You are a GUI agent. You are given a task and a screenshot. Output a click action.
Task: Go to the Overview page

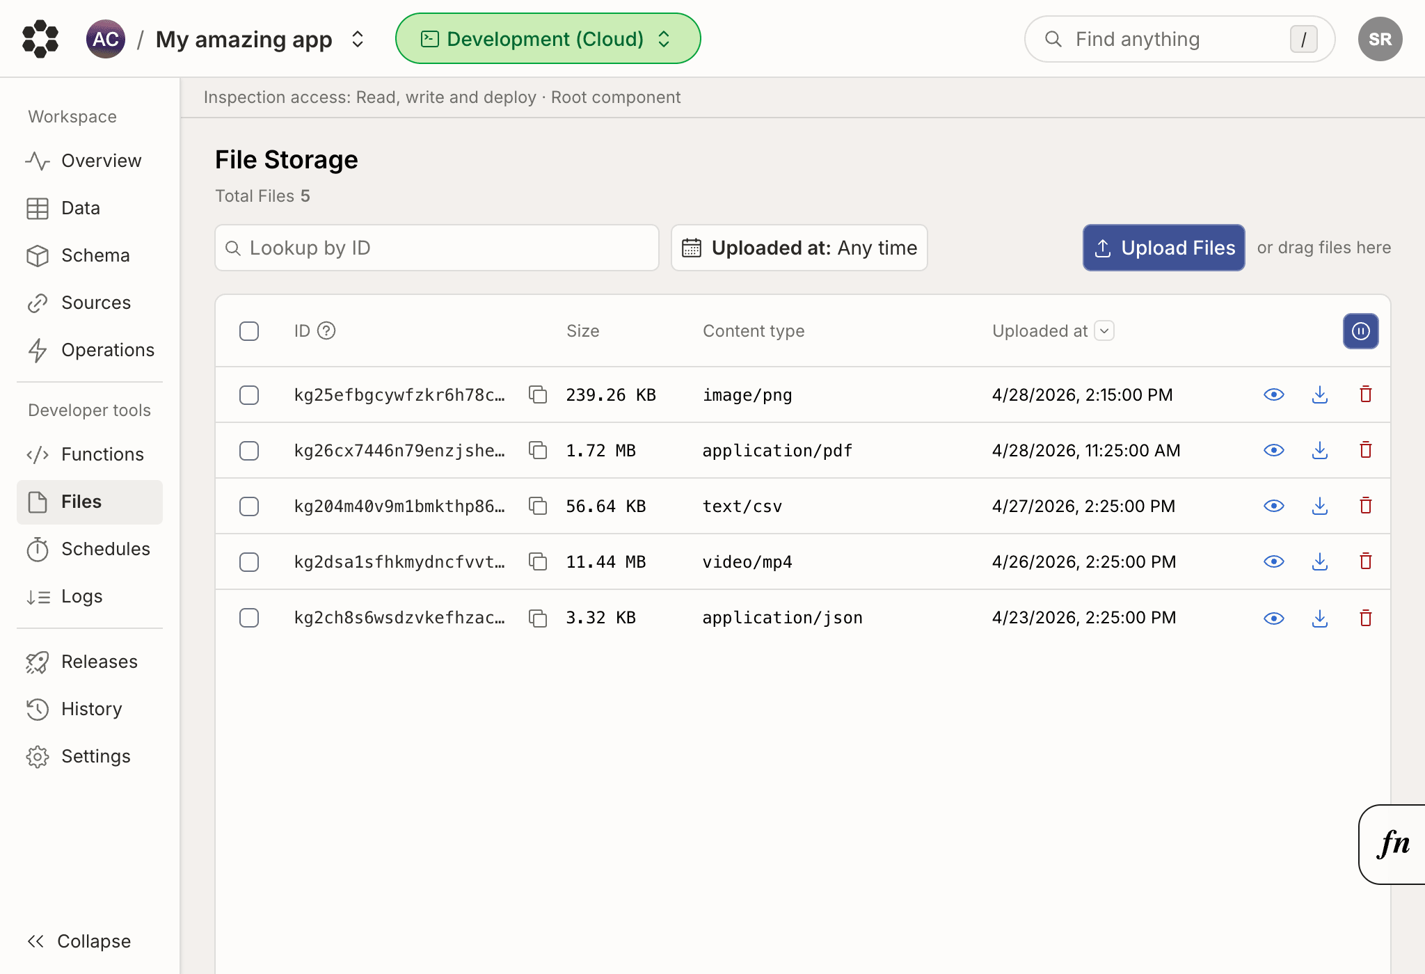(90, 161)
